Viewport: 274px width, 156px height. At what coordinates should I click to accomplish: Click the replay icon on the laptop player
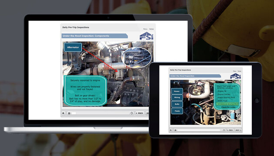pyautogui.click(x=132, y=113)
